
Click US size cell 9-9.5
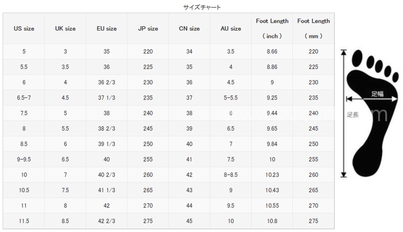[x=24, y=159]
